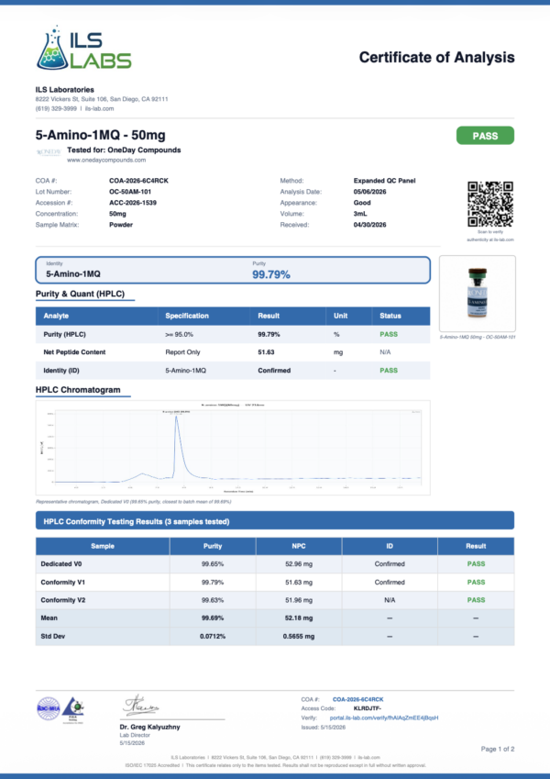Click Confirmed in the Identity (ID) row
This screenshot has height=779, width=550.
click(x=274, y=371)
